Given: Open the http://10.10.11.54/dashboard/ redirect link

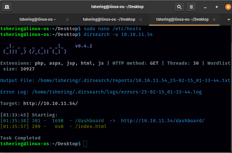Looking at the screenshot, I should coord(163,121).
